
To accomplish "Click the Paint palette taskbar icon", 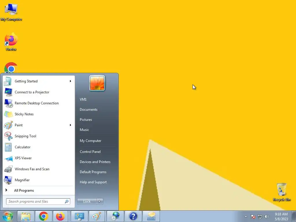I will click(97, 216).
